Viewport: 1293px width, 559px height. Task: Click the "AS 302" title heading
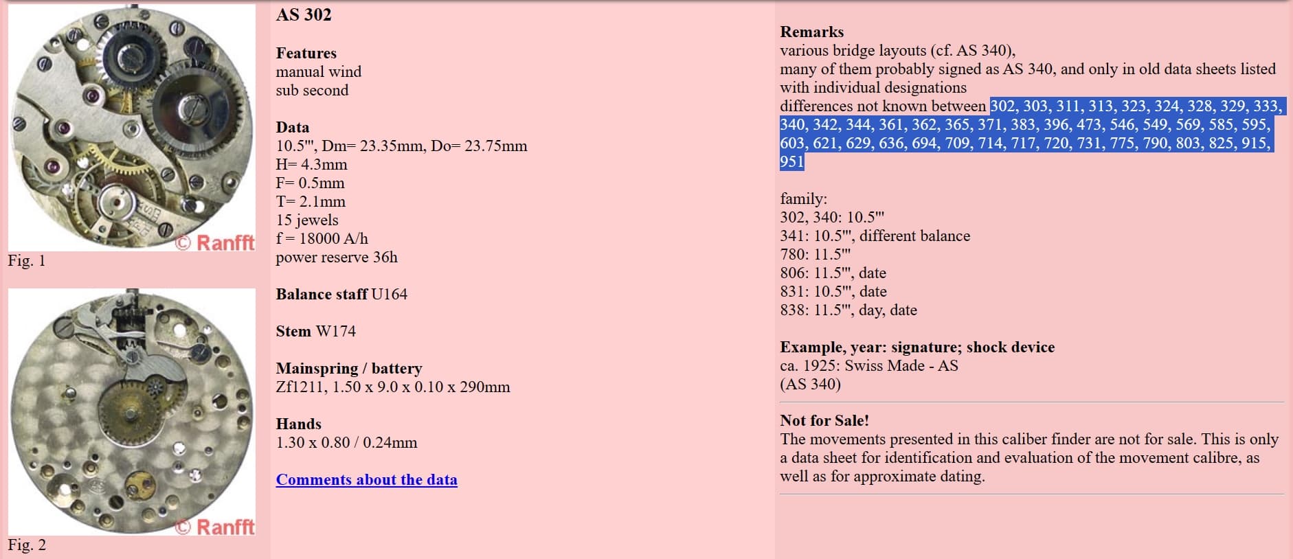pos(304,14)
